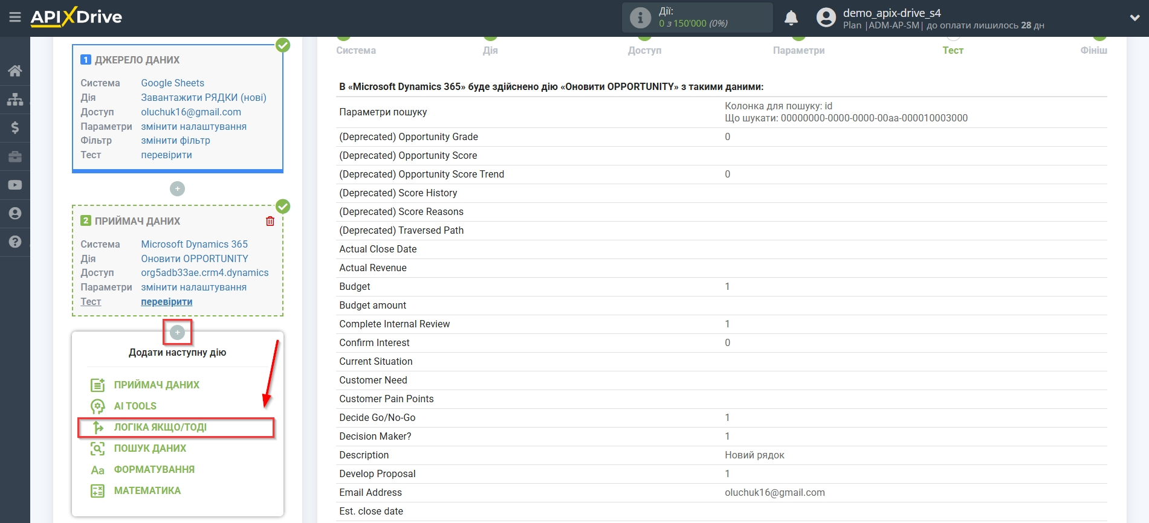The width and height of the screenshot is (1149, 523).
Task: Go to Тест step tab
Action: pyautogui.click(x=953, y=50)
